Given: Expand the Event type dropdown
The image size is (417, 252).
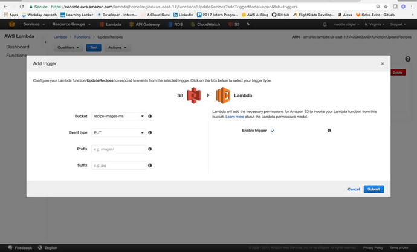Looking at the screenshot, I should coord(118,132).
